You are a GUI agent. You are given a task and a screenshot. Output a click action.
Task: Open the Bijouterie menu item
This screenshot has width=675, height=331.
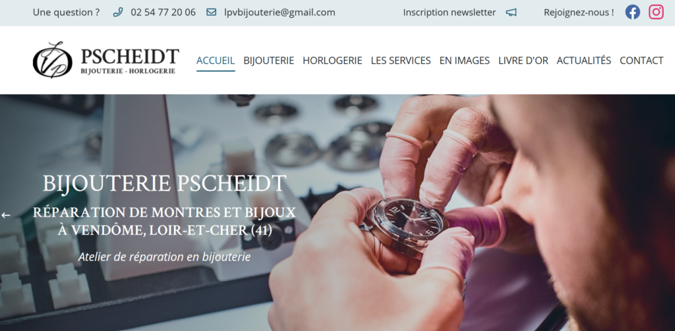click(269, 61)
